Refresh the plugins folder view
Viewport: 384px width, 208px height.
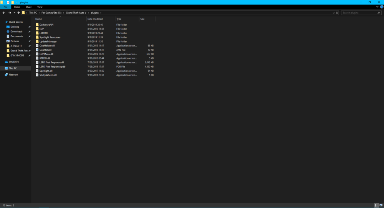click(x=337, y=13)
